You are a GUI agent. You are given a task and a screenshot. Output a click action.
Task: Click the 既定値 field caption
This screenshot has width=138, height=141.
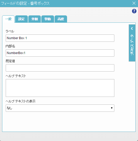coord(10,61)
